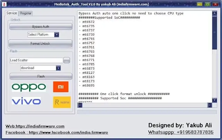Click the mt6739 line in log
The height and width of the screenshot is (140, 222).
coord(86,35)
